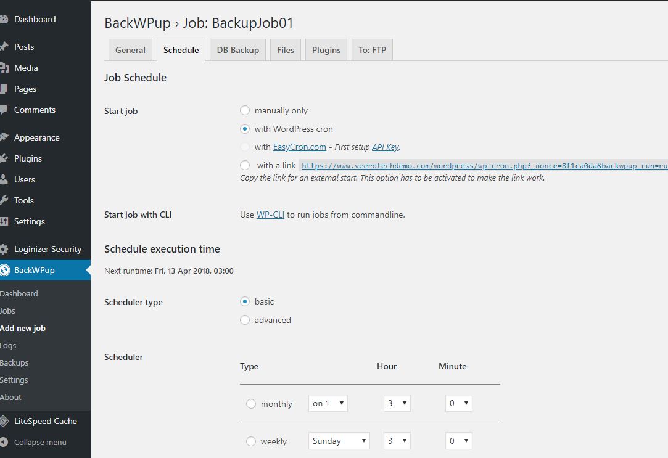Click the Appearance paintbrush icon

click(4, 137)
